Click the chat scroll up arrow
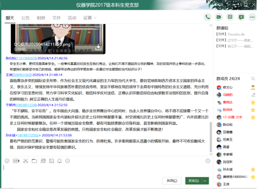Screen dimensions: 257x189 pos(211,26)
